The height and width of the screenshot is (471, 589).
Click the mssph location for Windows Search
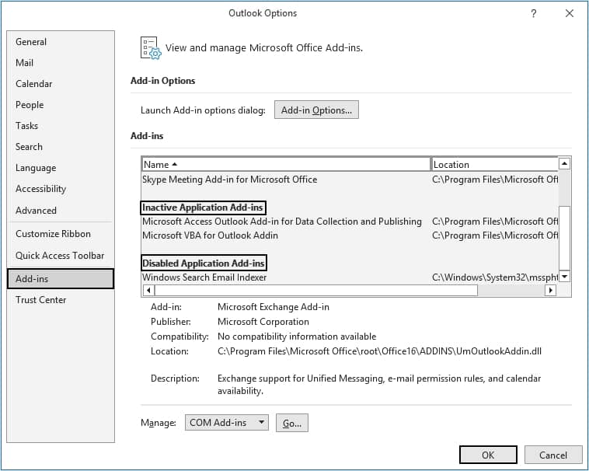pyautogui.click(x=495, y=277)
